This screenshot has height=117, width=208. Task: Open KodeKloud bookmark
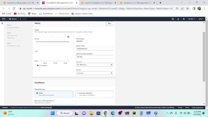(46, 14)
